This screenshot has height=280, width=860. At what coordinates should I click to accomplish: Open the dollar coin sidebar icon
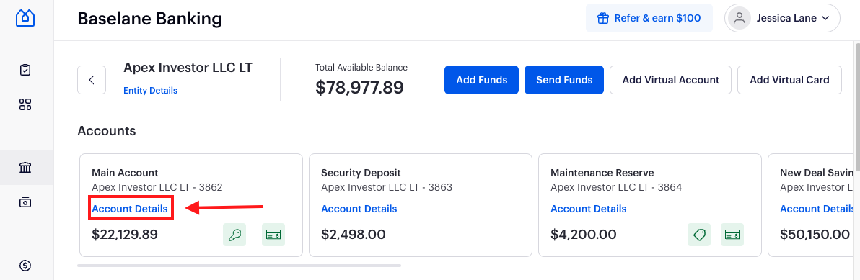pos(25,266)
